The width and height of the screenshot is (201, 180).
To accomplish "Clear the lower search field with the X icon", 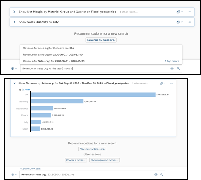I will point(156,174).
